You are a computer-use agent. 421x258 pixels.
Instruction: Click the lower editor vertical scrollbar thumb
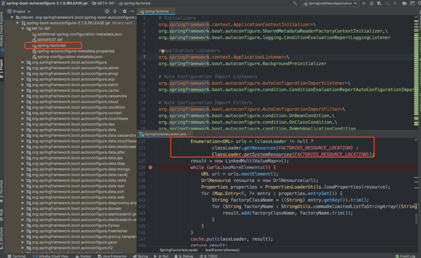(417, 219)
